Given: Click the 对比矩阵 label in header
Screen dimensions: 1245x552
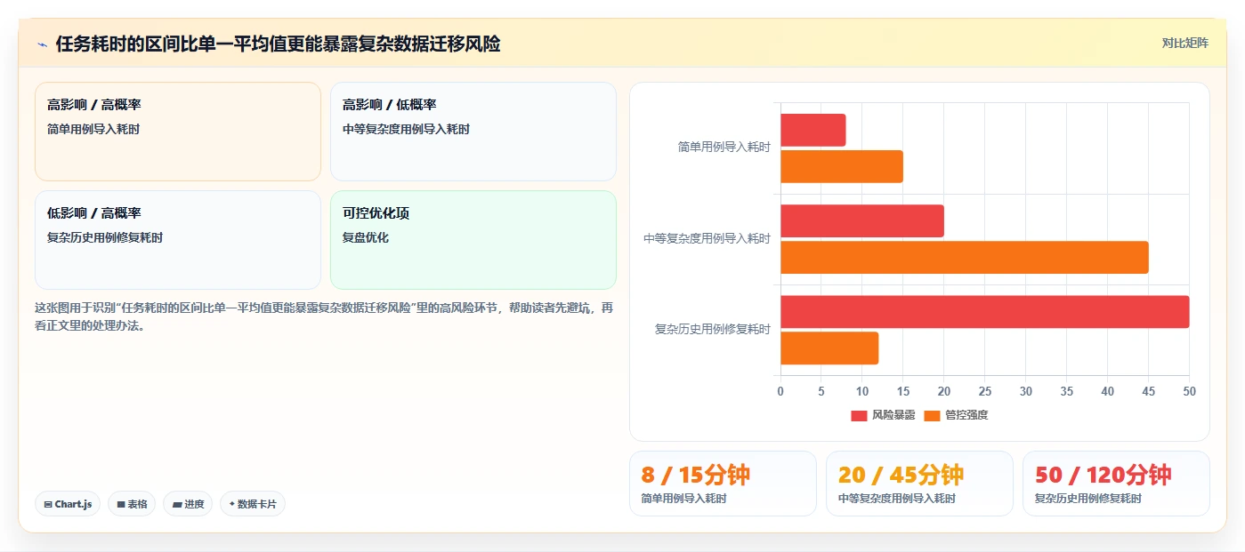Looking at the screenshot, I should (x=1184, y=43).
